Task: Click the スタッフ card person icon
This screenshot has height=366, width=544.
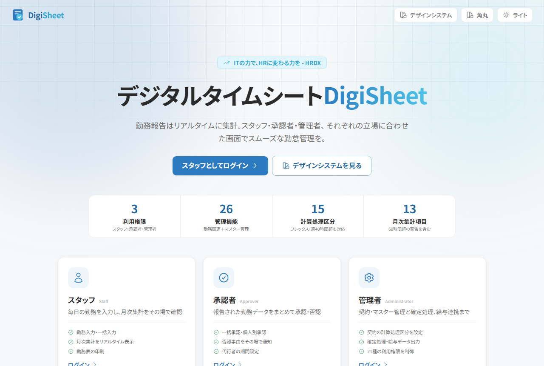Action: (x=78, y=277)
